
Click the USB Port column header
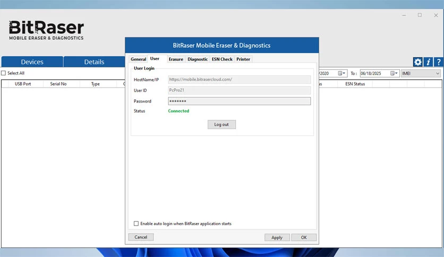[23, 84]
